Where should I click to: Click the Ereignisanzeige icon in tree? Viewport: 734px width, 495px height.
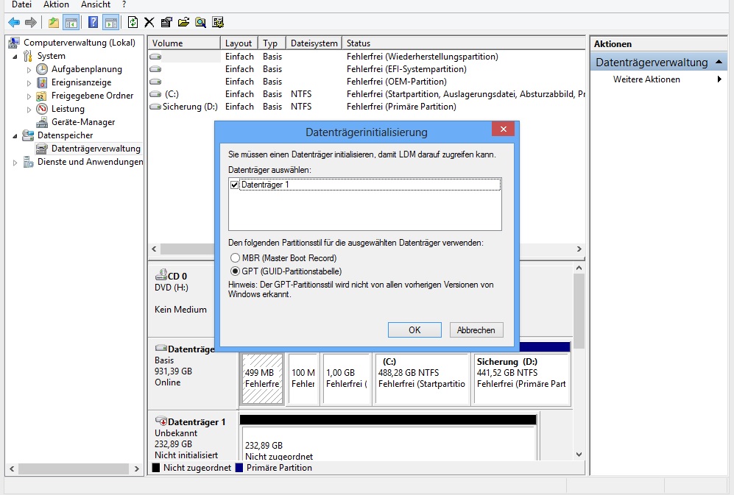coord(42,82)
